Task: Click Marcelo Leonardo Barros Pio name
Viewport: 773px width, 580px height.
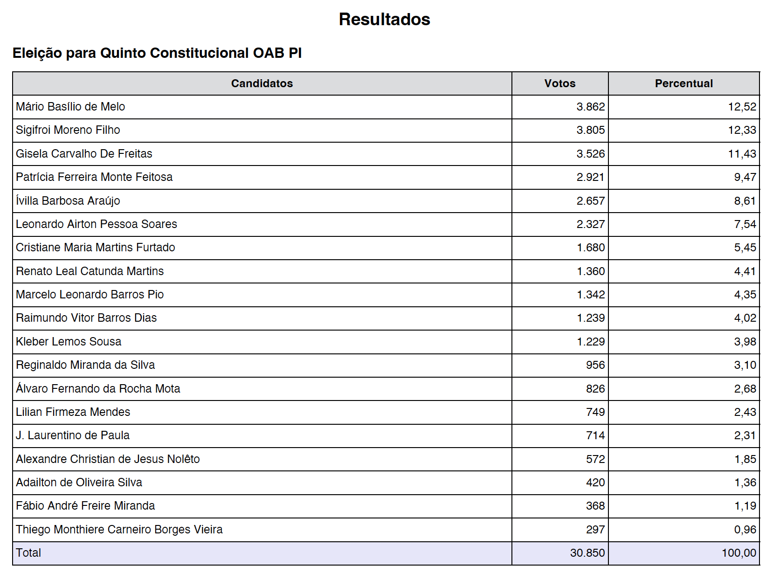Action: [90, 295]
